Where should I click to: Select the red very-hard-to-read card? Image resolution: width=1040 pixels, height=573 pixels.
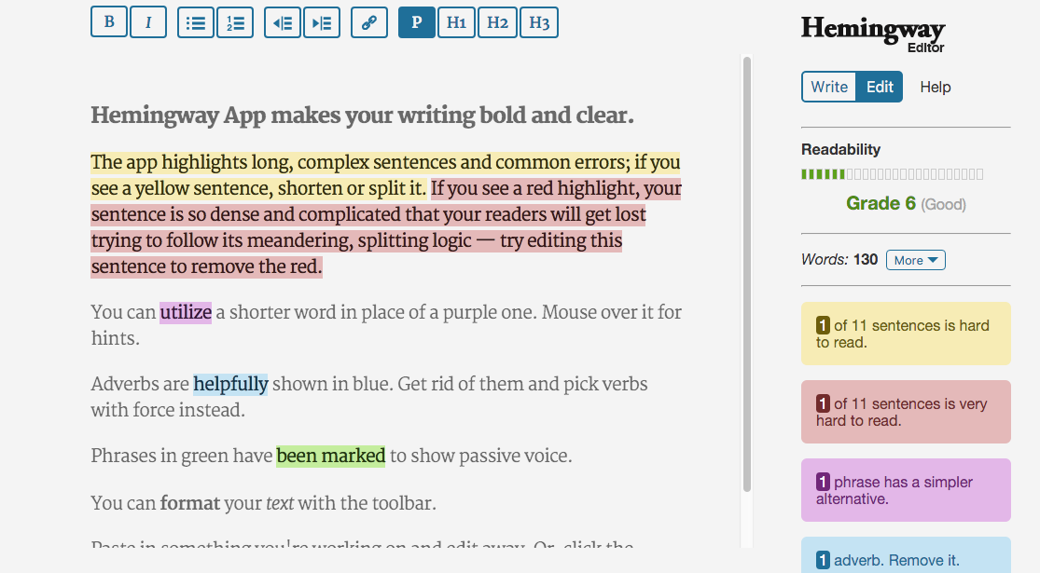point(906,412)
